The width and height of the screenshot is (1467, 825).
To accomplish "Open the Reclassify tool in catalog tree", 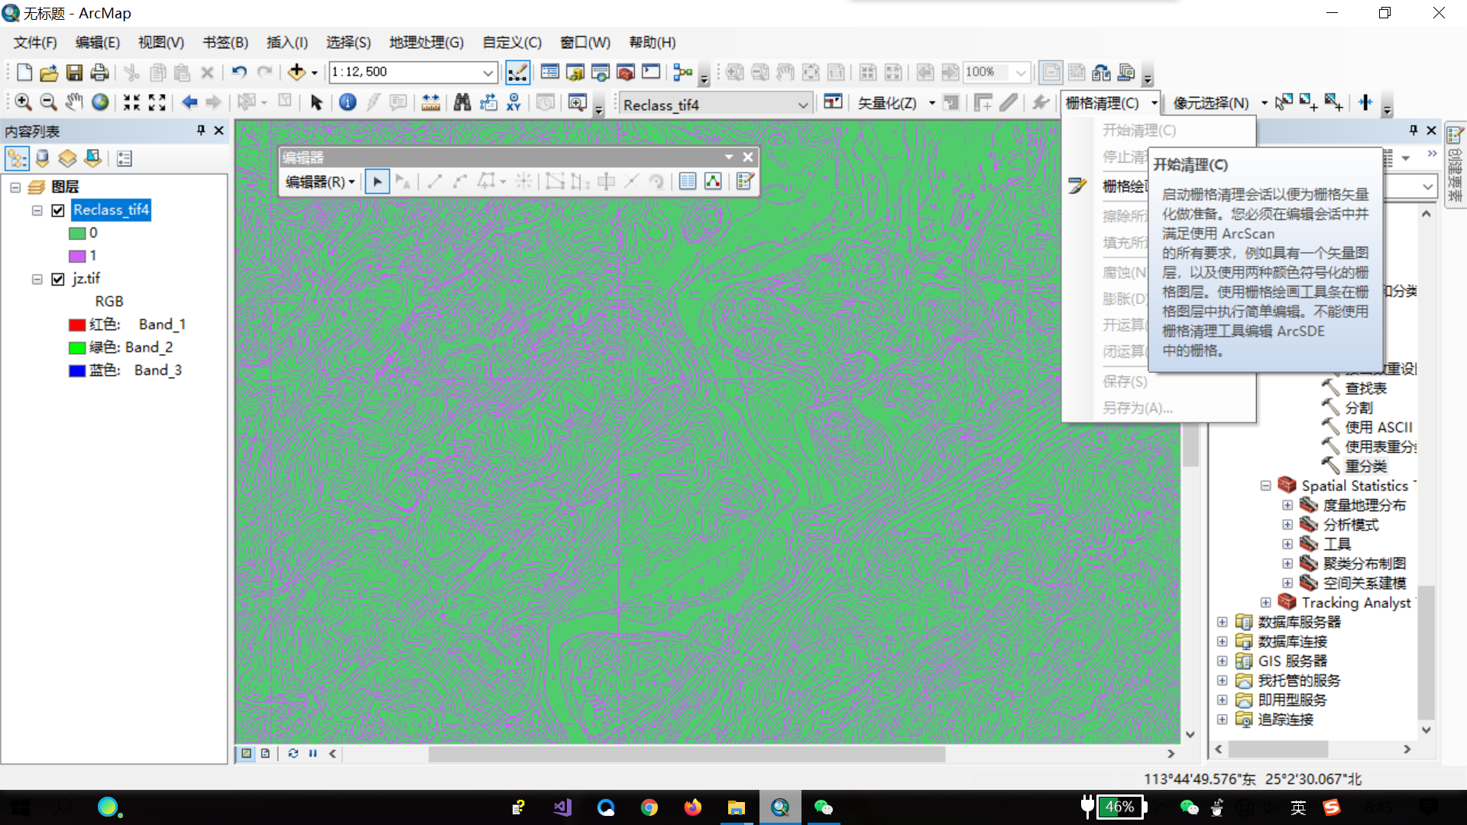I will 1366,467.
